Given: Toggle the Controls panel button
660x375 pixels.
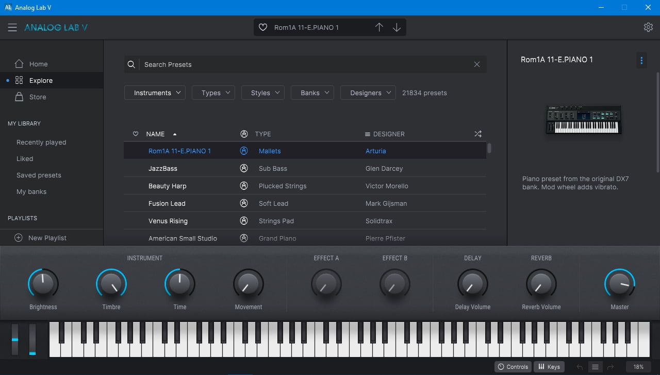Looking at the screenshot, I should 513,367.
